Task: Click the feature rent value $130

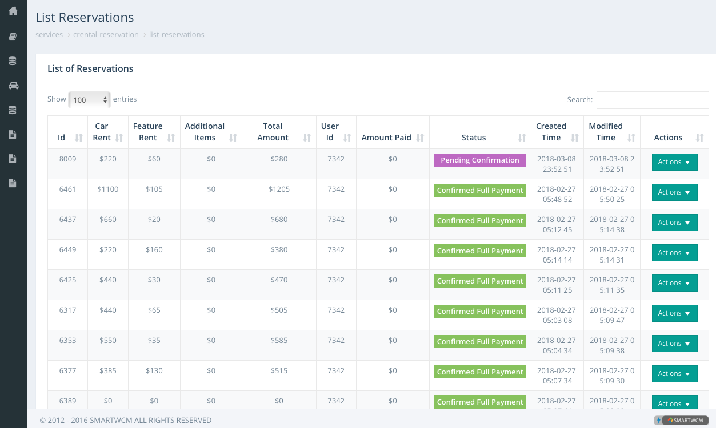Action: click(x=154, y=371)
